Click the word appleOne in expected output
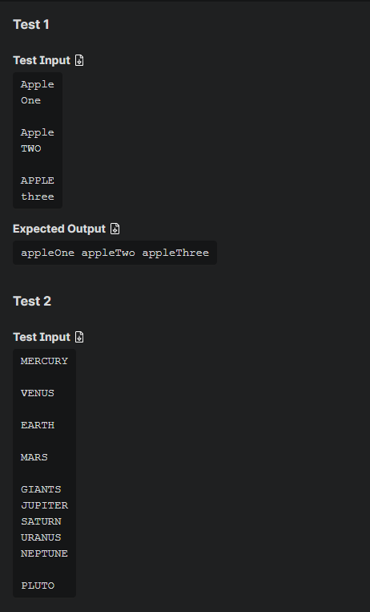 [x=47, y=253]
